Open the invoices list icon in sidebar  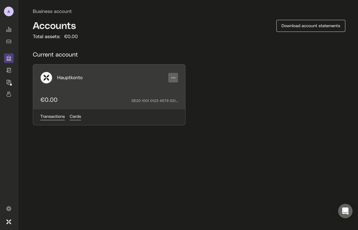9,70
